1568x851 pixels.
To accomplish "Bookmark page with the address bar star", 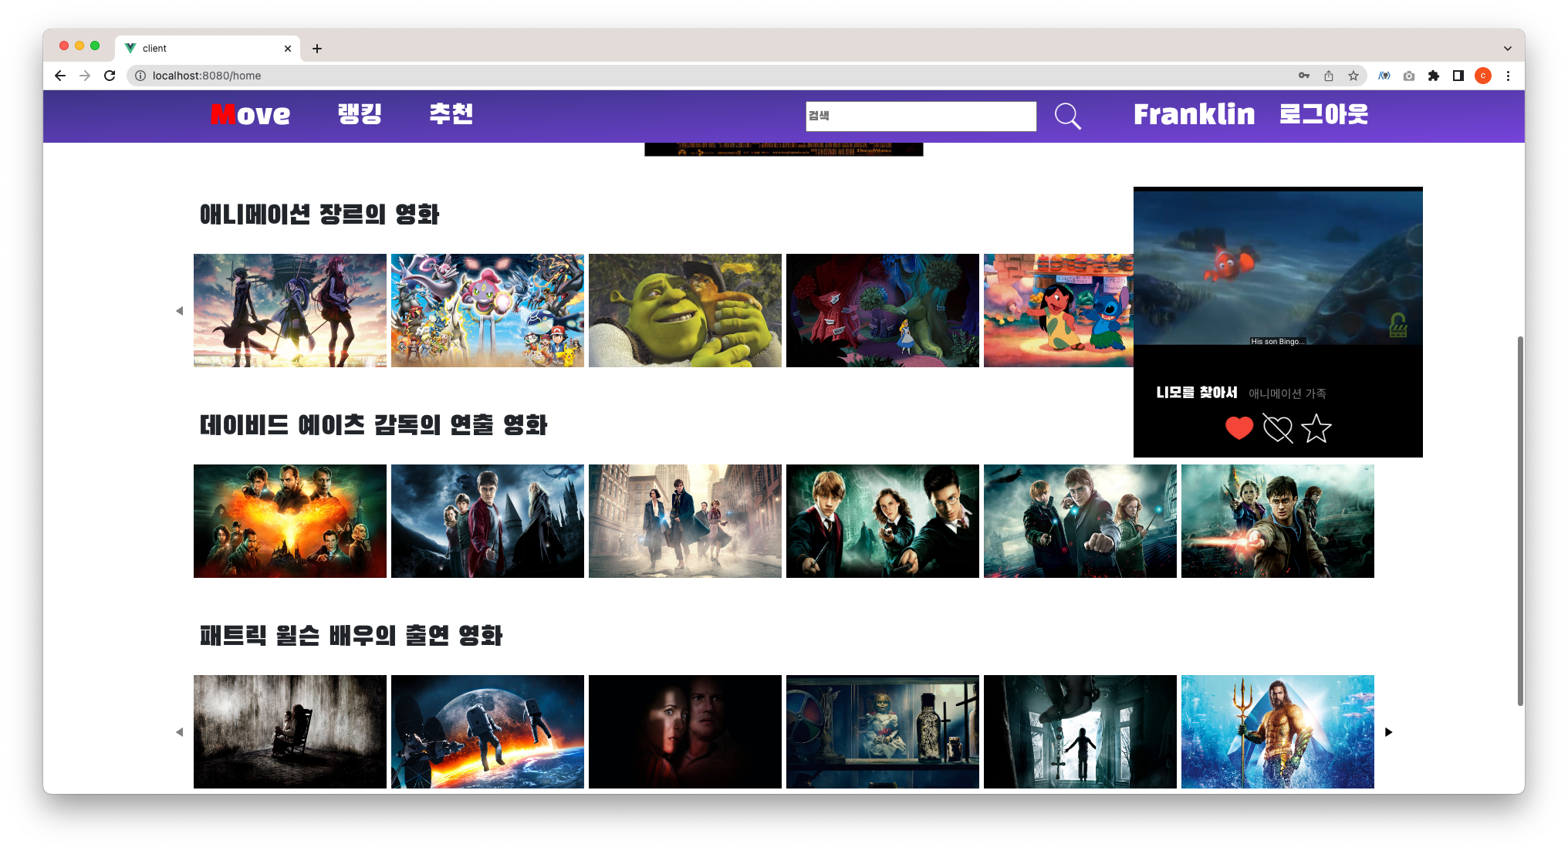I will click(1353, 76).
